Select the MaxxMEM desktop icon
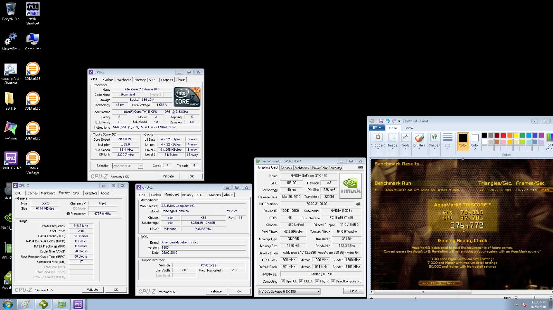 click(x=11, y=41)
